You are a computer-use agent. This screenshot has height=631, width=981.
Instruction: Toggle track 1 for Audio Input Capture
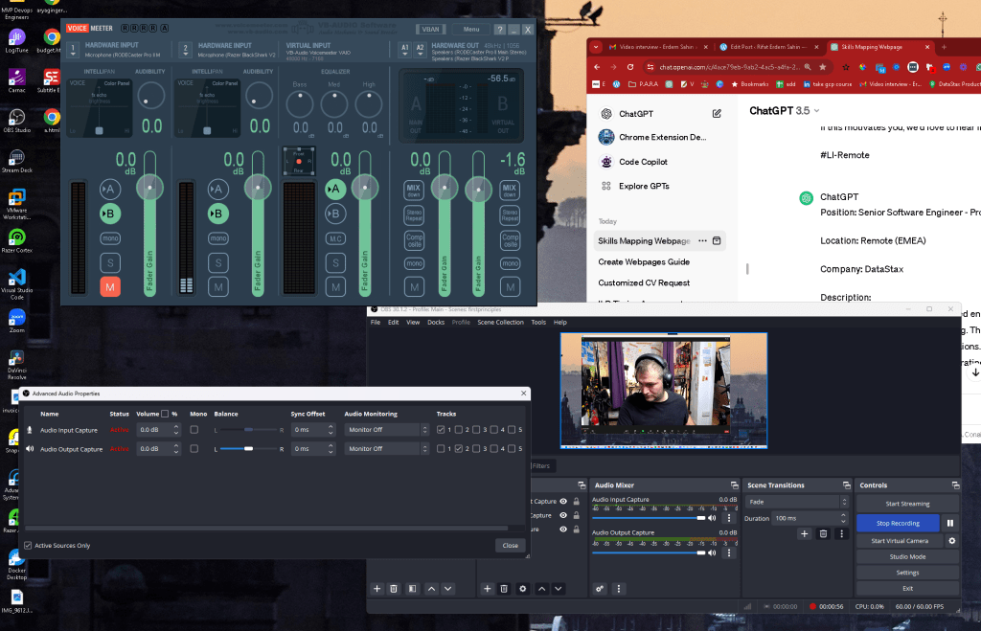(x=441, y=430)
